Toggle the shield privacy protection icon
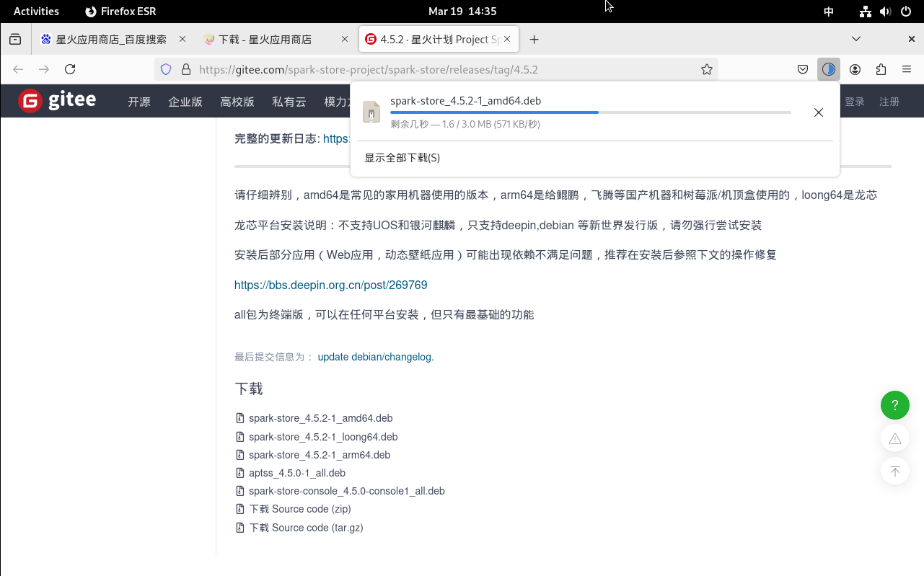Viewport: 924px width, 576px height. [166, 69]
